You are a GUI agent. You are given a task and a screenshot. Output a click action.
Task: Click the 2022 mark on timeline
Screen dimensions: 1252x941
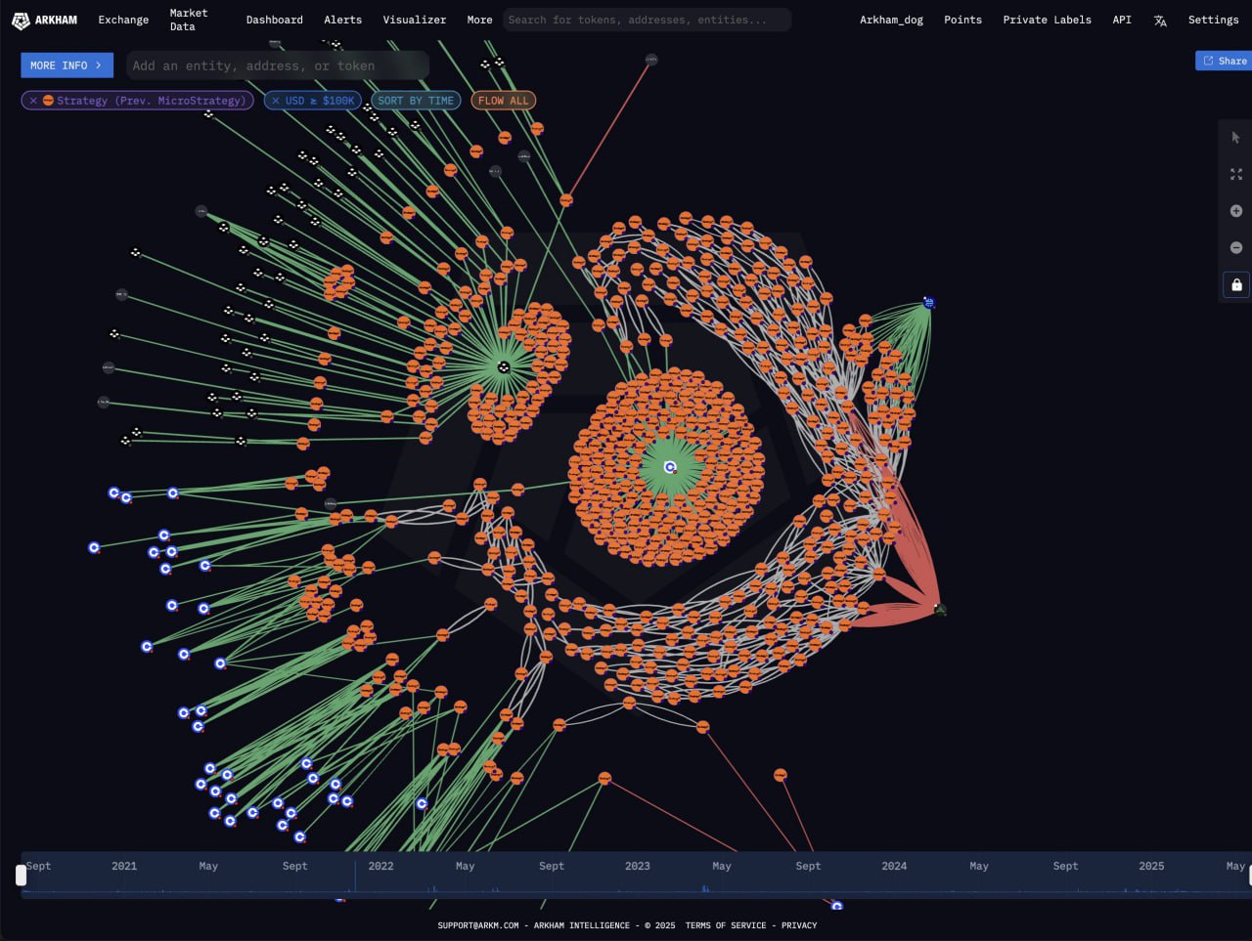(x=380, y=866)
